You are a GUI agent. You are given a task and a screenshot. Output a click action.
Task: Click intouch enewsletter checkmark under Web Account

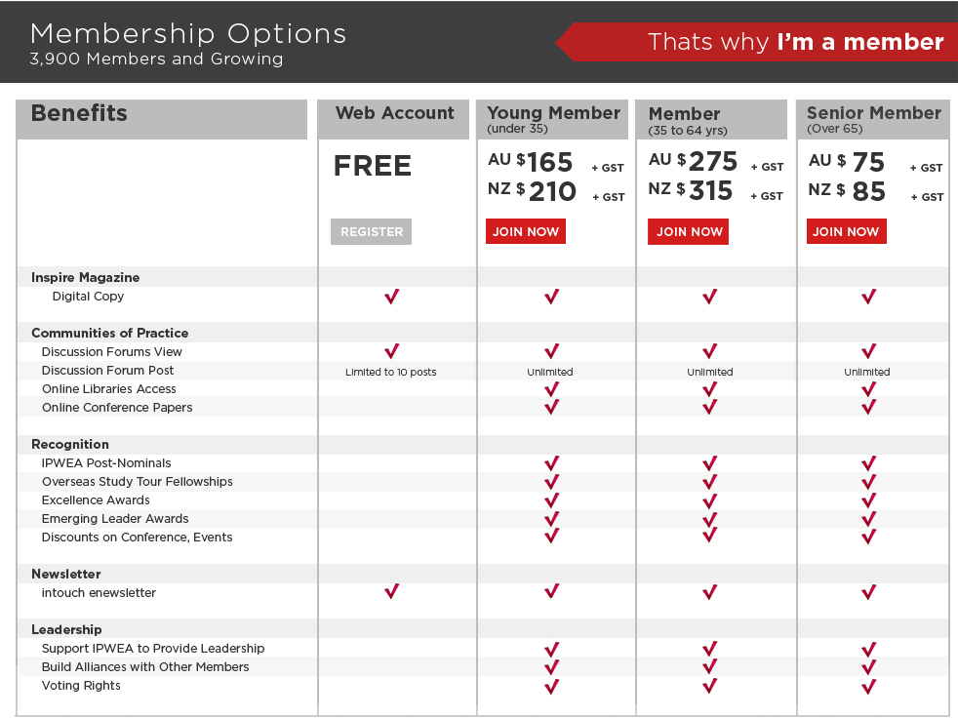(391, 591)
